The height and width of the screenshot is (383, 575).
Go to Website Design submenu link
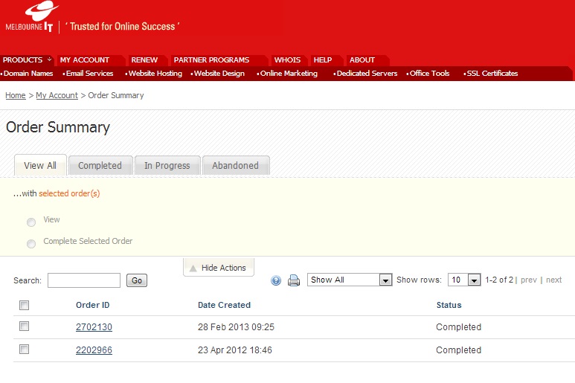click(219, 74)
